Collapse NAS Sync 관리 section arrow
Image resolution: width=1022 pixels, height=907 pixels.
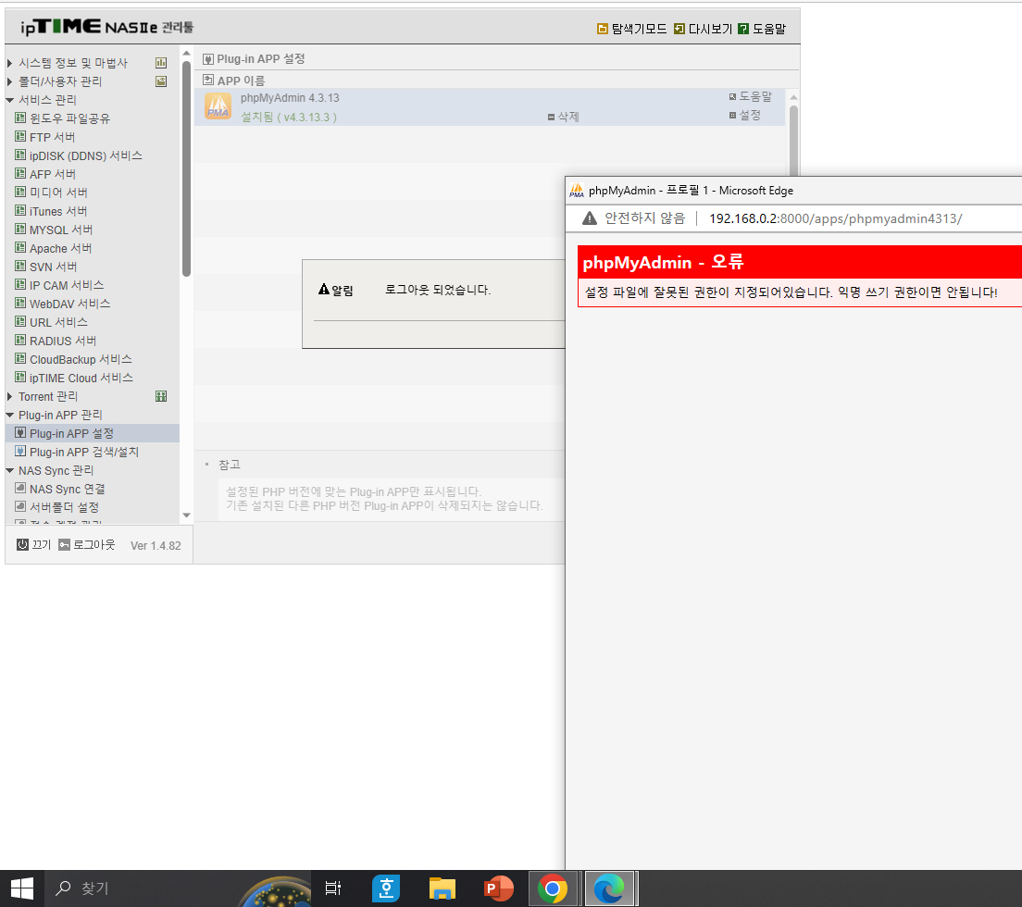(10, 470)
